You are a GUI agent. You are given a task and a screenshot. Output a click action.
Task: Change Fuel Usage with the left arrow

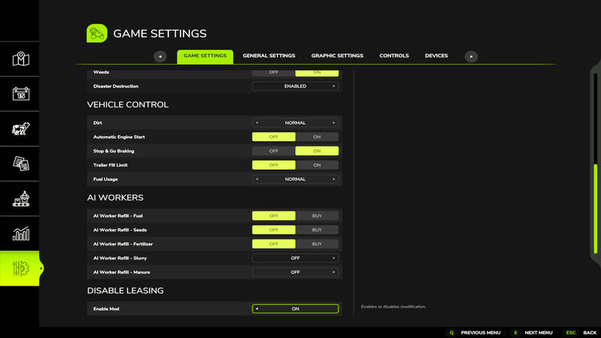point(257,180)
